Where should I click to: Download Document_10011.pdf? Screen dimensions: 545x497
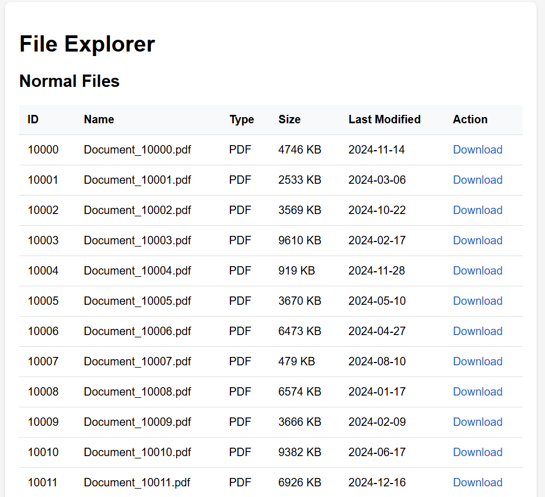[478, 482]
